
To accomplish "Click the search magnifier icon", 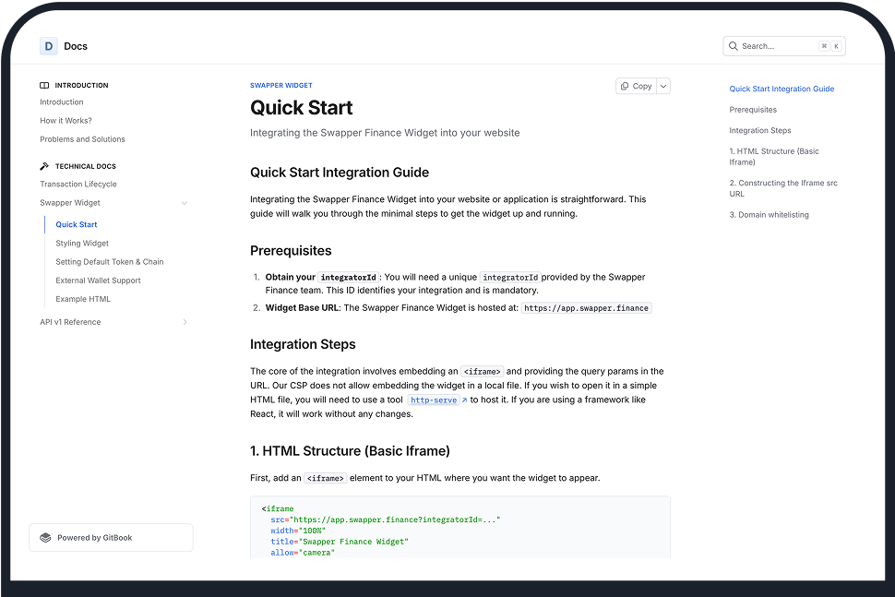I will [734, 46].
